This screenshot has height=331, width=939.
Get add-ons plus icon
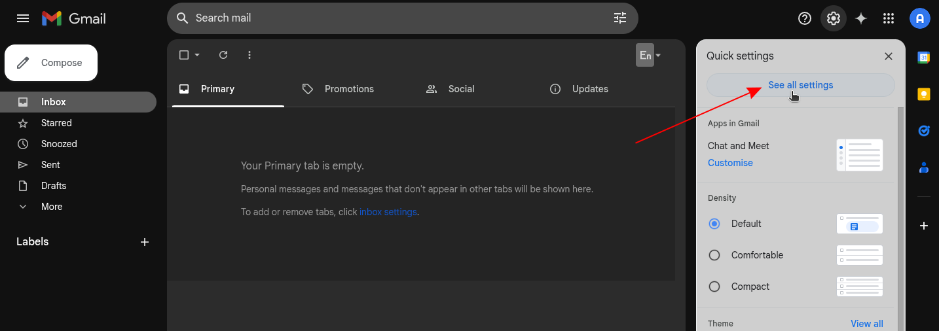point(924,226)
